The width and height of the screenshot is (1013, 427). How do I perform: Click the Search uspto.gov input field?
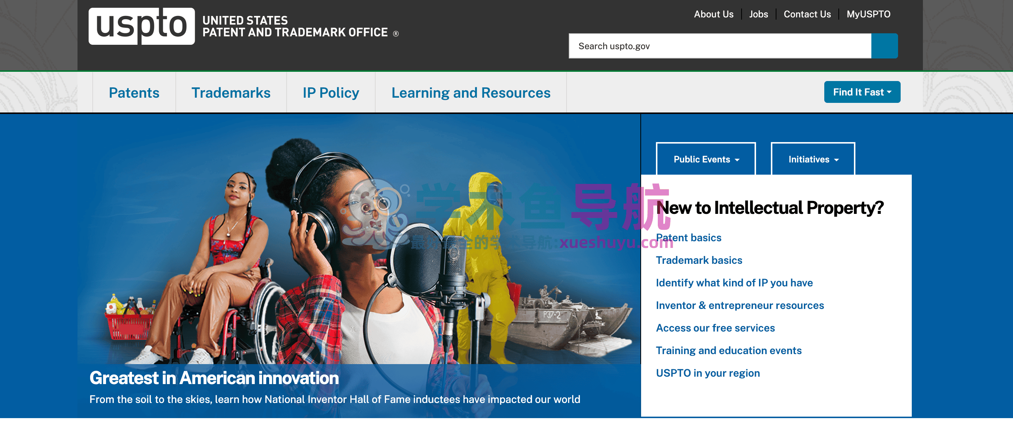click(720, 46)
